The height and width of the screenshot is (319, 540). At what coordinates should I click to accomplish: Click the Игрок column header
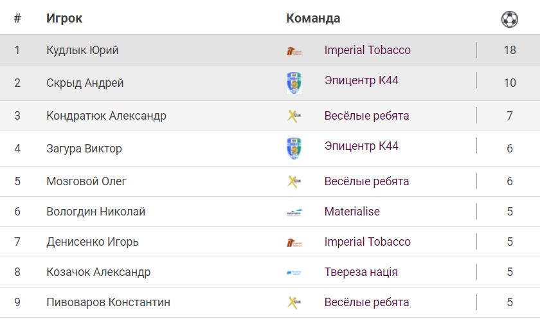pyautogui.click(x=64, y=18)
